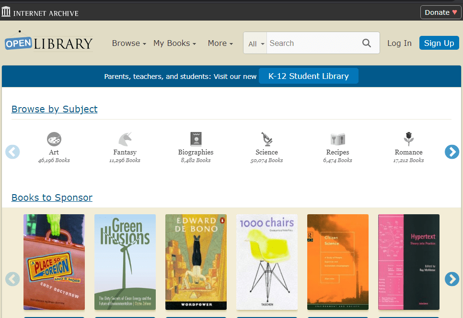Click the '6,474 Books' count text
This screenshot has height=318, width=463.
337,160
